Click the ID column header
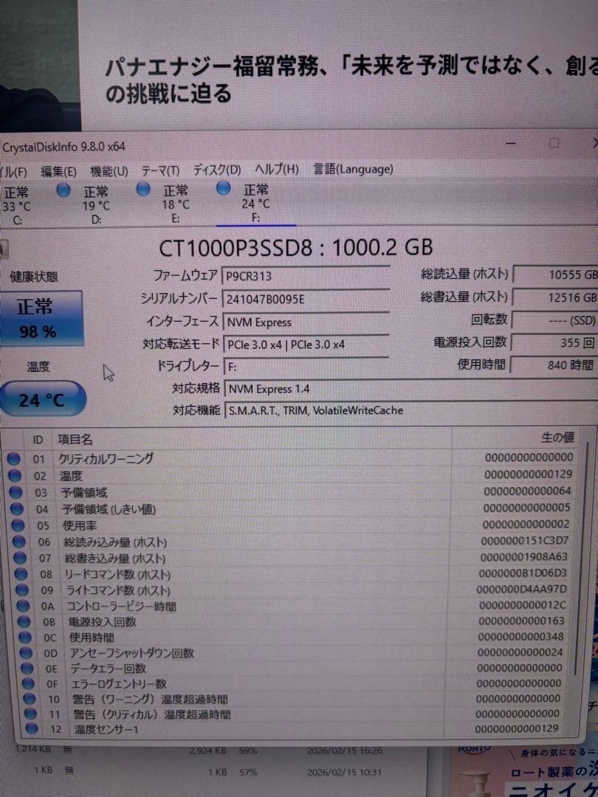598x797 pixels. tap(38, 440)
